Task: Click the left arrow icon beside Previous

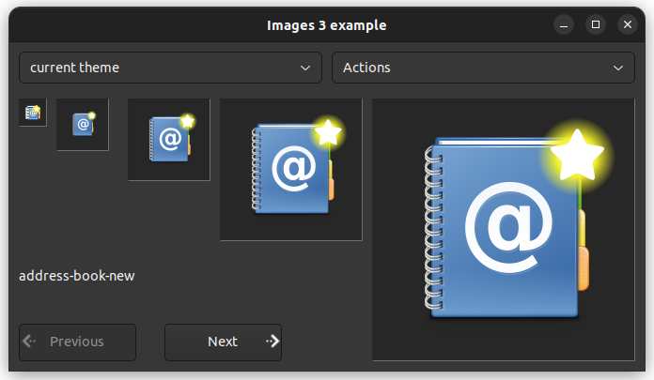Action: (x=29, y=342)
